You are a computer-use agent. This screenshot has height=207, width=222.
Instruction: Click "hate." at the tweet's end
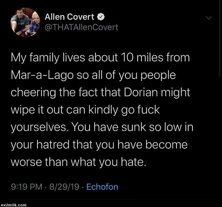point(133,162)
